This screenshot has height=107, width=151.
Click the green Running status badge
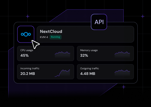(56, 37)
